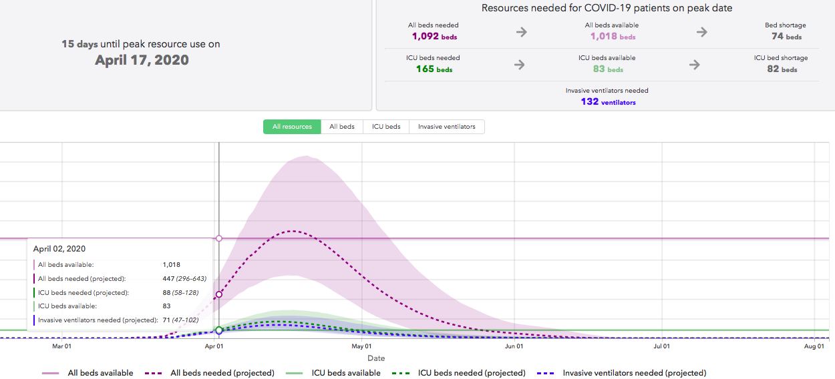The image size is (835, 379).
Task: Click arrow after All beds needed
Action: [x=521, y=32]
